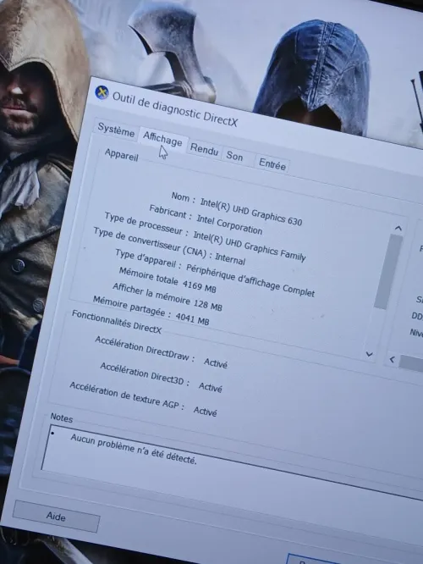
Task: Click the 'Fonctionnalités DirectX' group label
Action: tap(117, 322)
